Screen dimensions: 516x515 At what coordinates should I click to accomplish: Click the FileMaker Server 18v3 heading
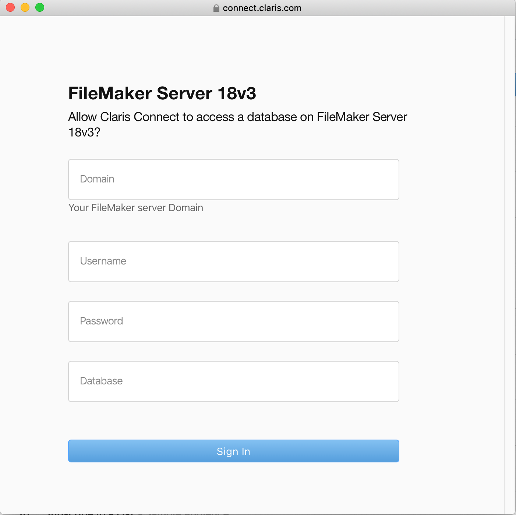click(x=162, y=93)
